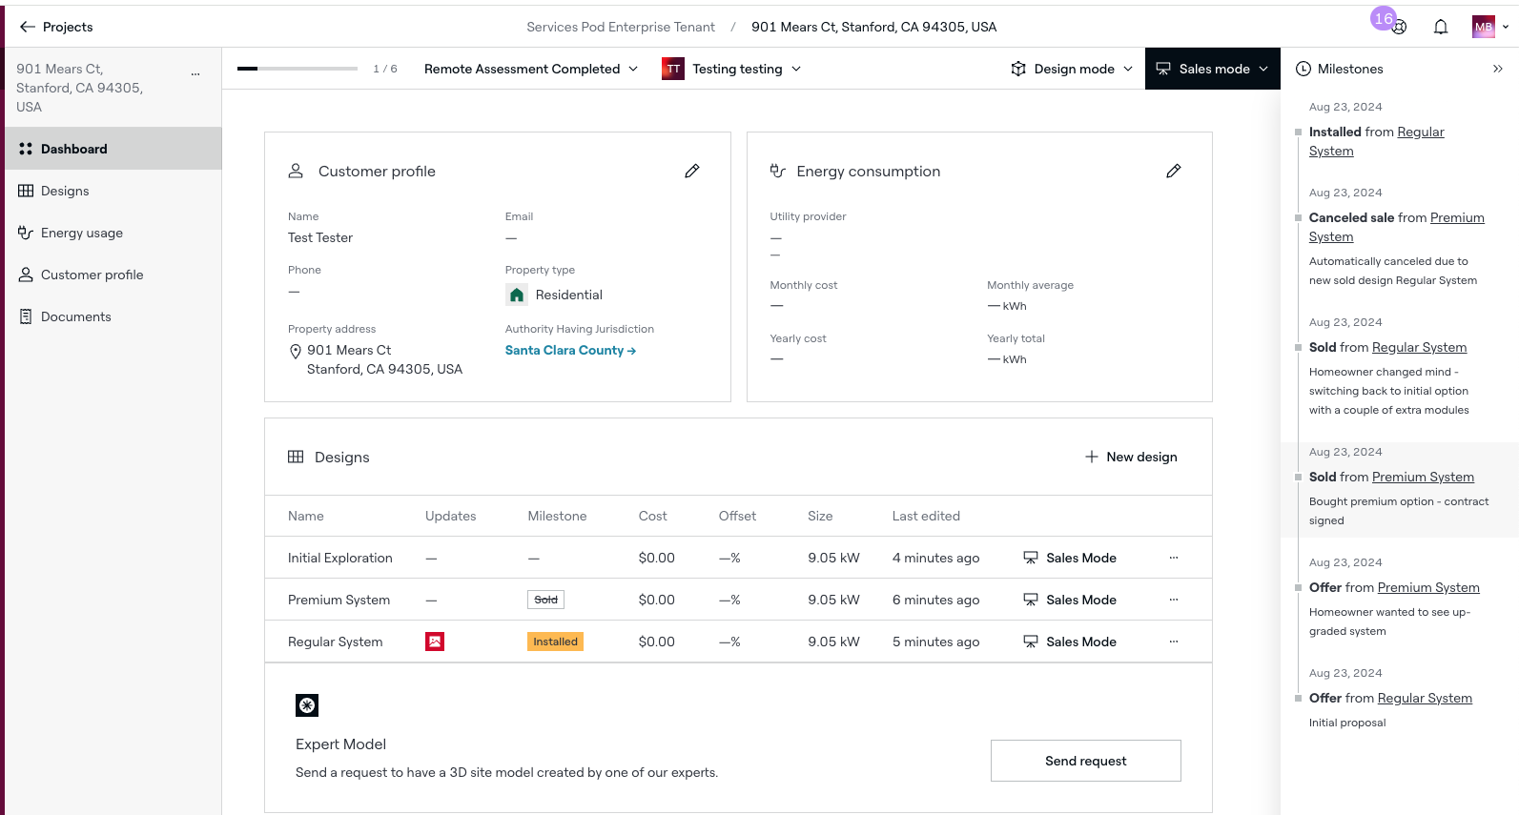Select Documents in the sidebar

(75, 316)
